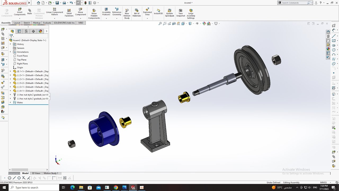Open the PropertyManager tab icon
This screenshot has width=339, height=191.
19,31
